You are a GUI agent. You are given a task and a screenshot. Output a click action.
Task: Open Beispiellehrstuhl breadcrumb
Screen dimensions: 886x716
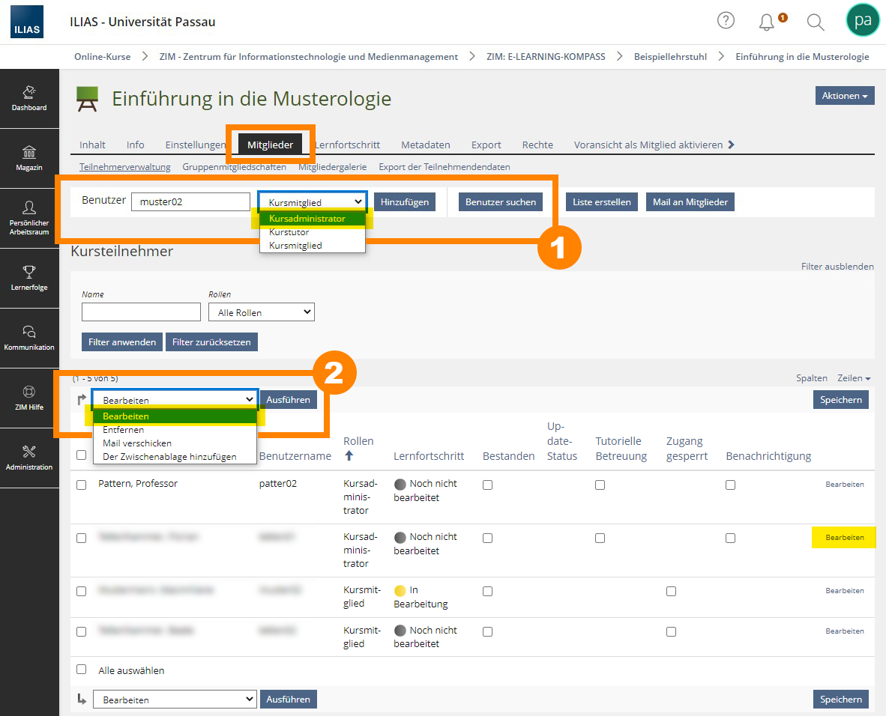(x=670, y=56)
